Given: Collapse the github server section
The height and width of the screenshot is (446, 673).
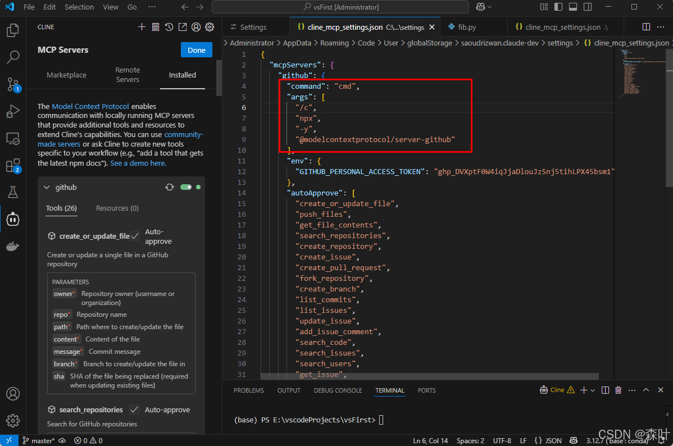Looking at the screenshot, I should [x=47, y=188].
